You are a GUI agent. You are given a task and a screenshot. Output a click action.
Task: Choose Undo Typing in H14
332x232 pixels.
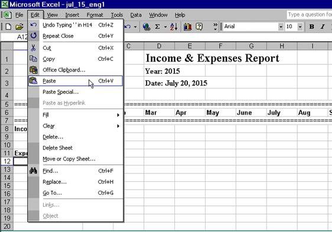[x=76, y=25]
